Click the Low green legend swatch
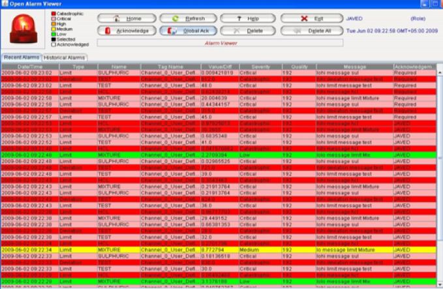443x289 pixels. [x=53, y=34]
